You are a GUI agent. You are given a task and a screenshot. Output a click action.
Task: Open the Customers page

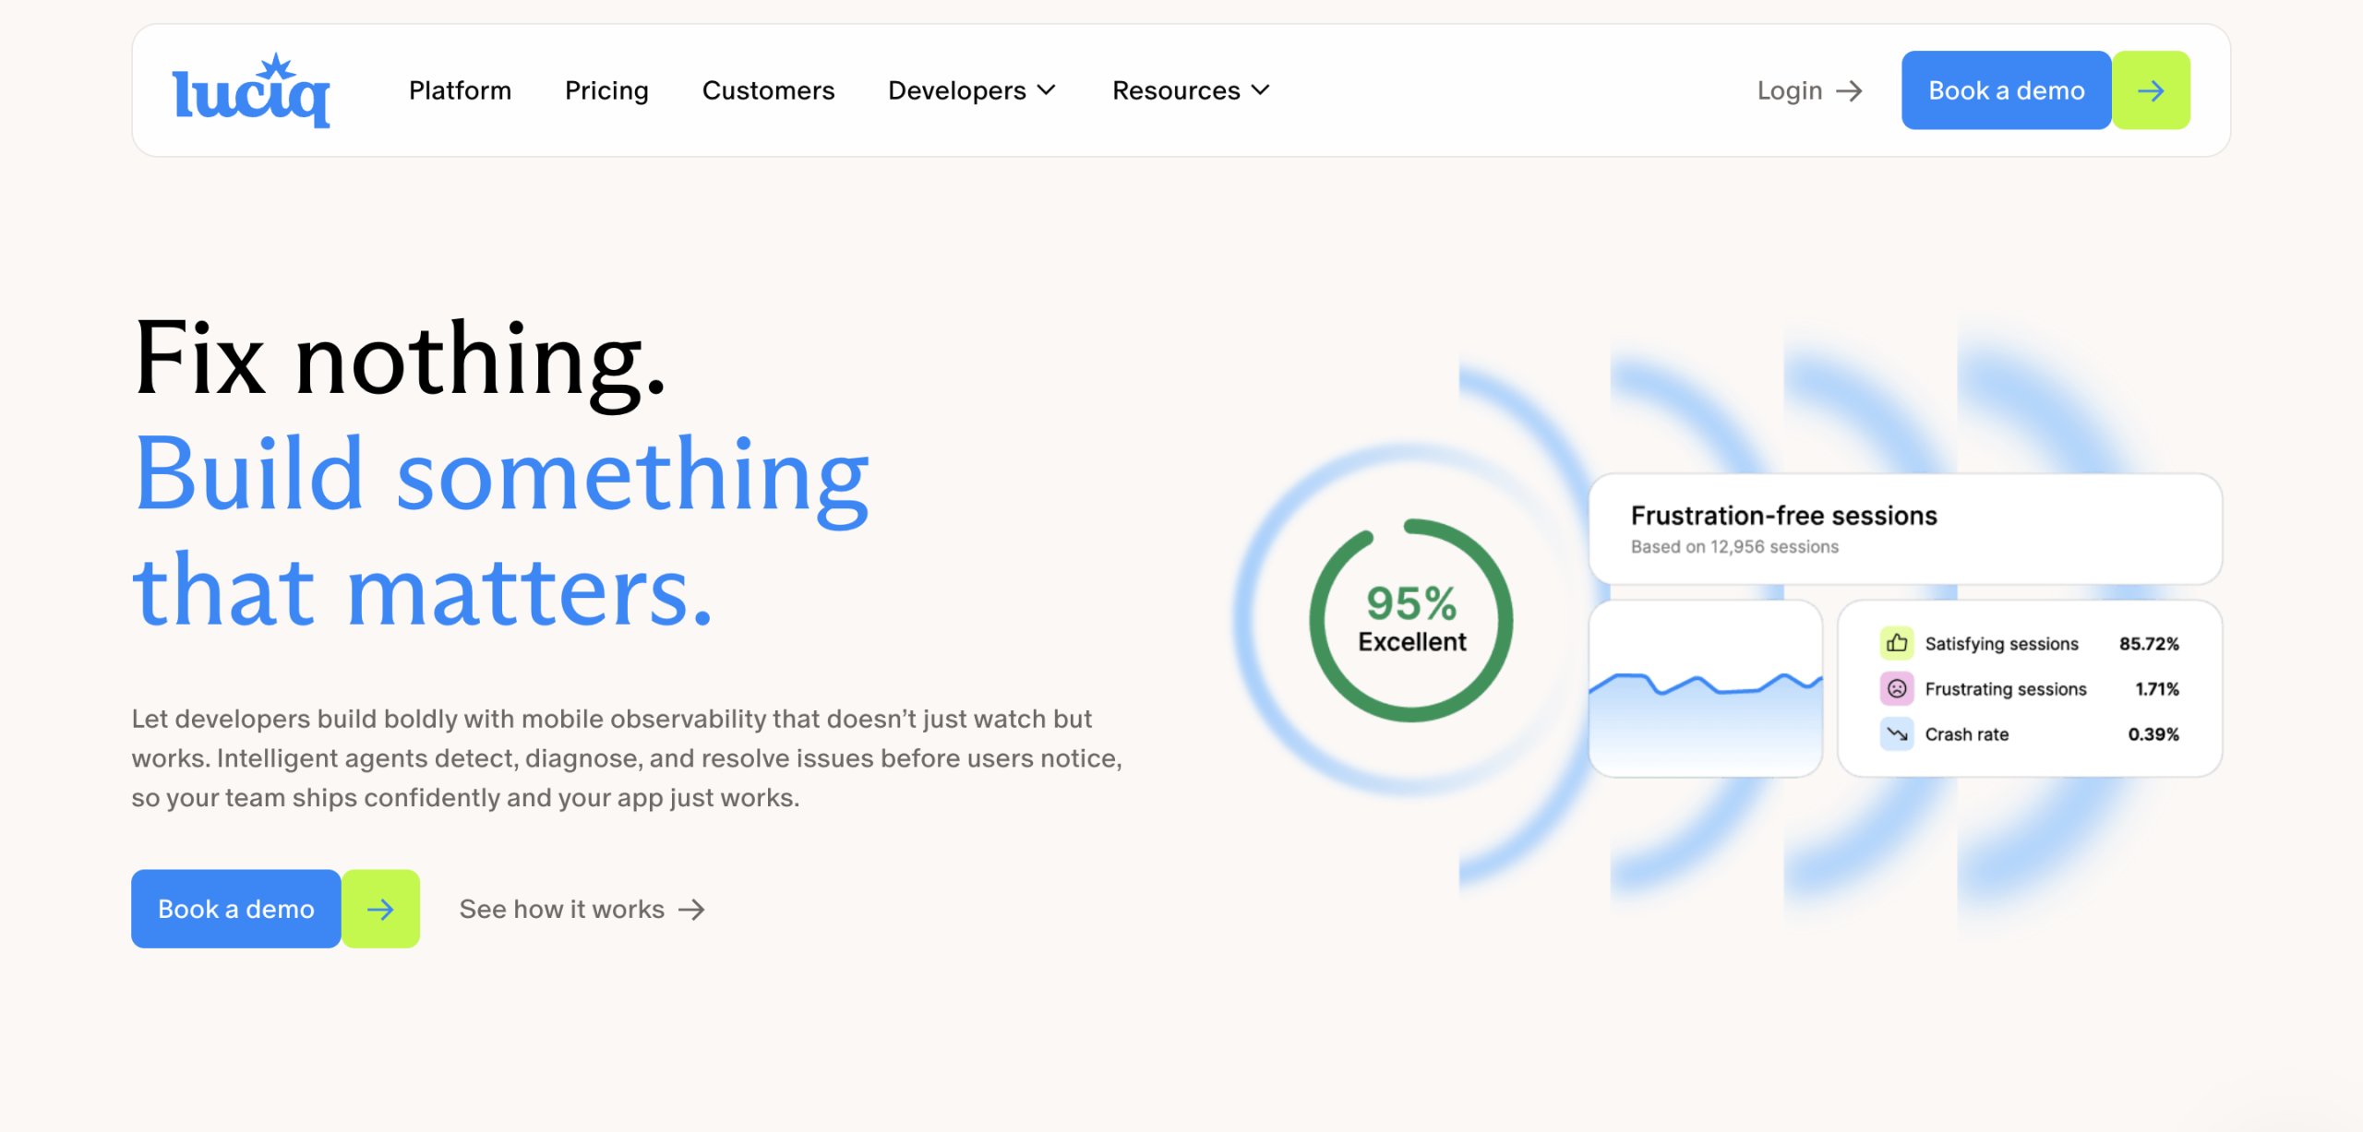click(768, 90)
